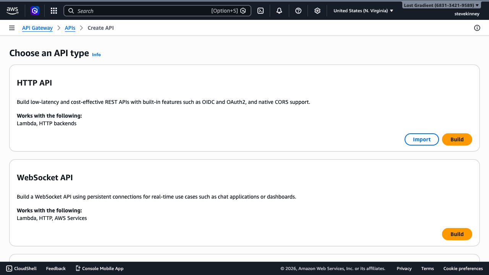Go to APIs breadcrumb link
This screenshot has width=489, height=275.
click(x=70, y=28)
